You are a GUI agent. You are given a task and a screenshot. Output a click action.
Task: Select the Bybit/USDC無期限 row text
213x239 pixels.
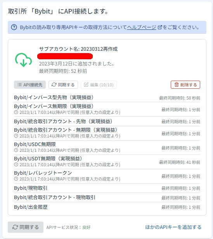click(35, 144)
